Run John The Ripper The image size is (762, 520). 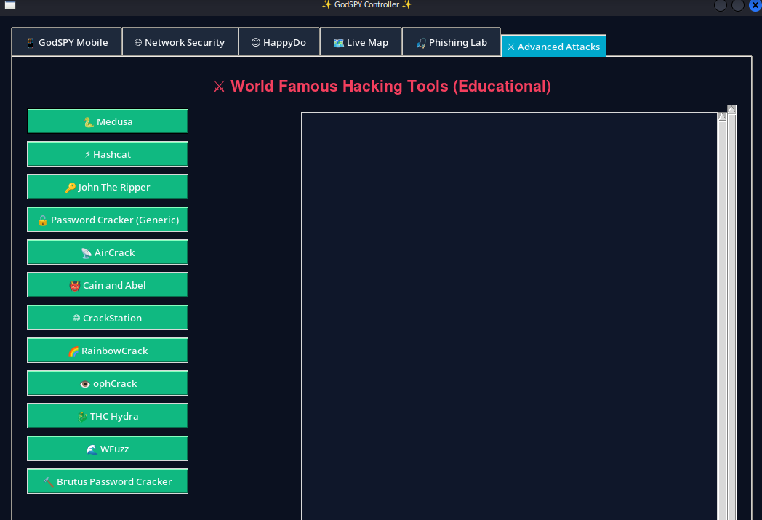(x=108, y=187)
